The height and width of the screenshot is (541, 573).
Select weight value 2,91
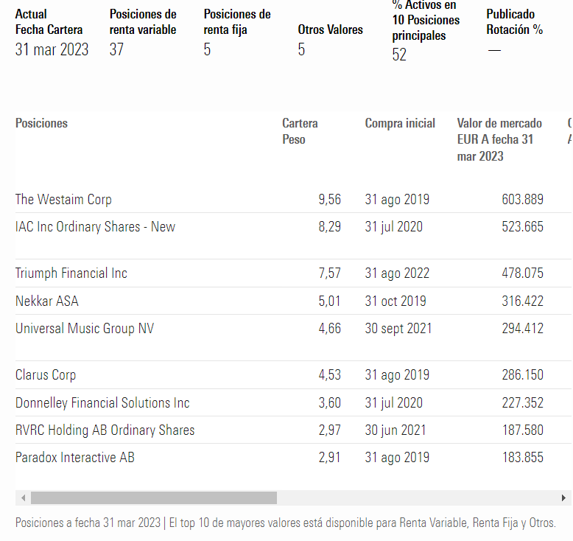coord(330,458)
